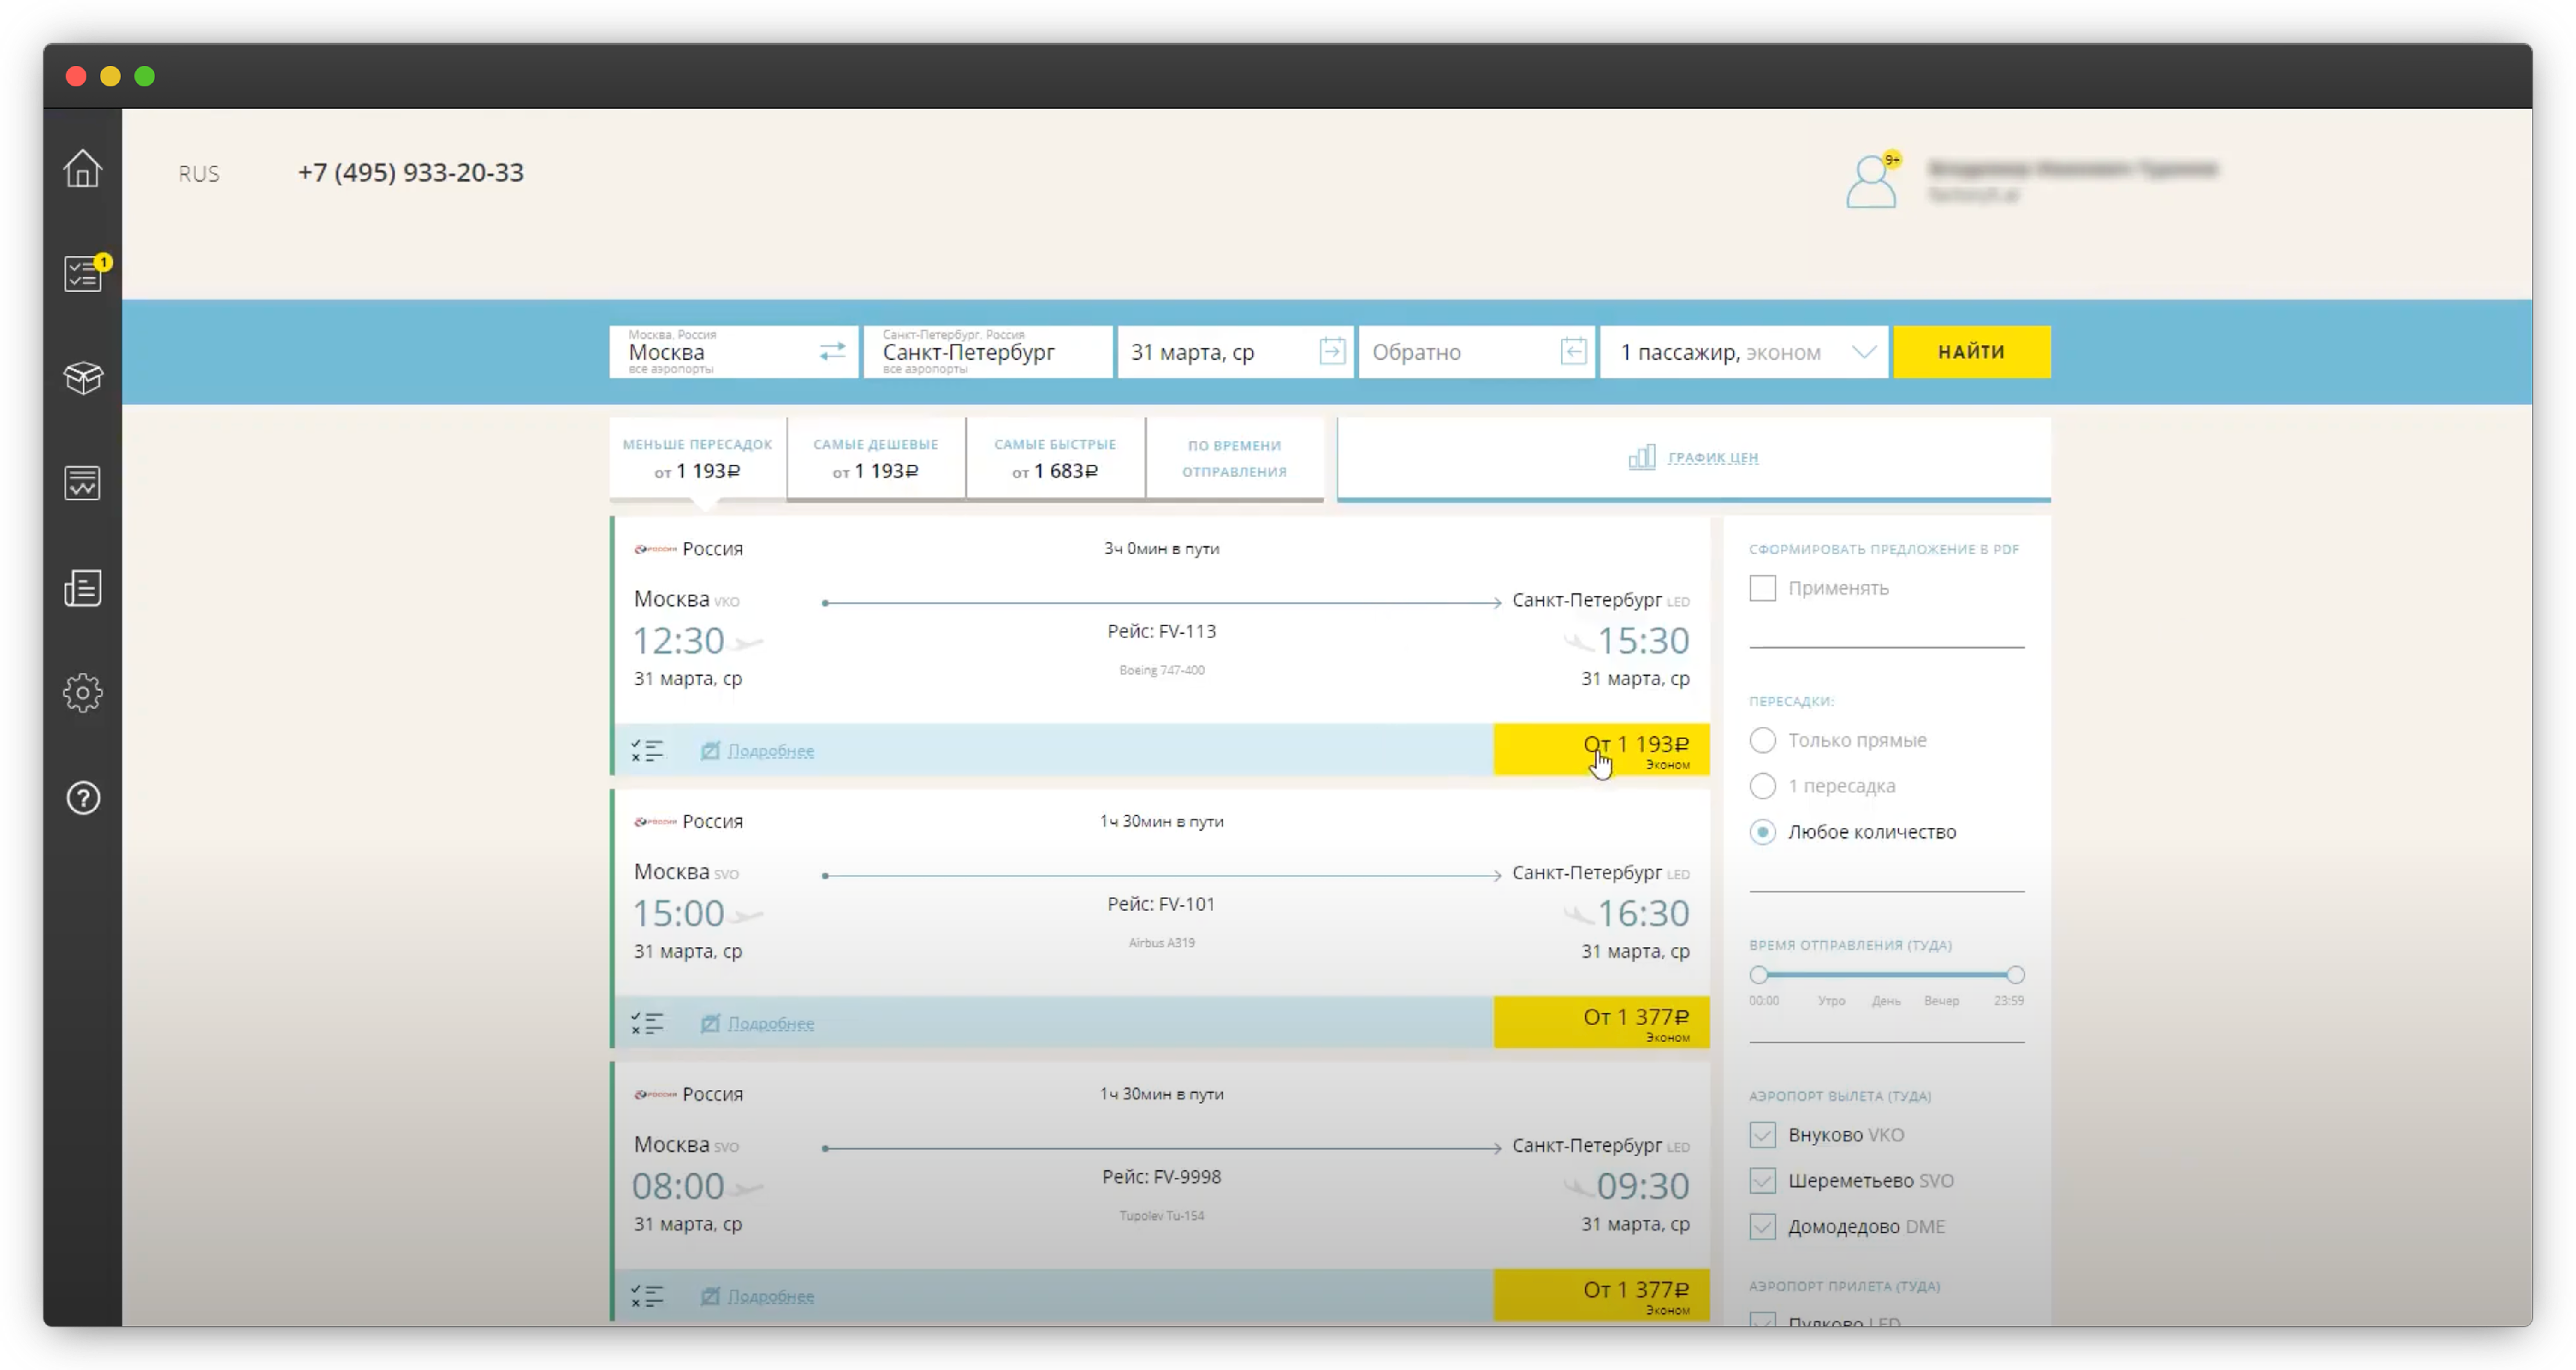
Task: Uncheck Шереметьево SVO airport filter
Action: click(1762, 1181)
